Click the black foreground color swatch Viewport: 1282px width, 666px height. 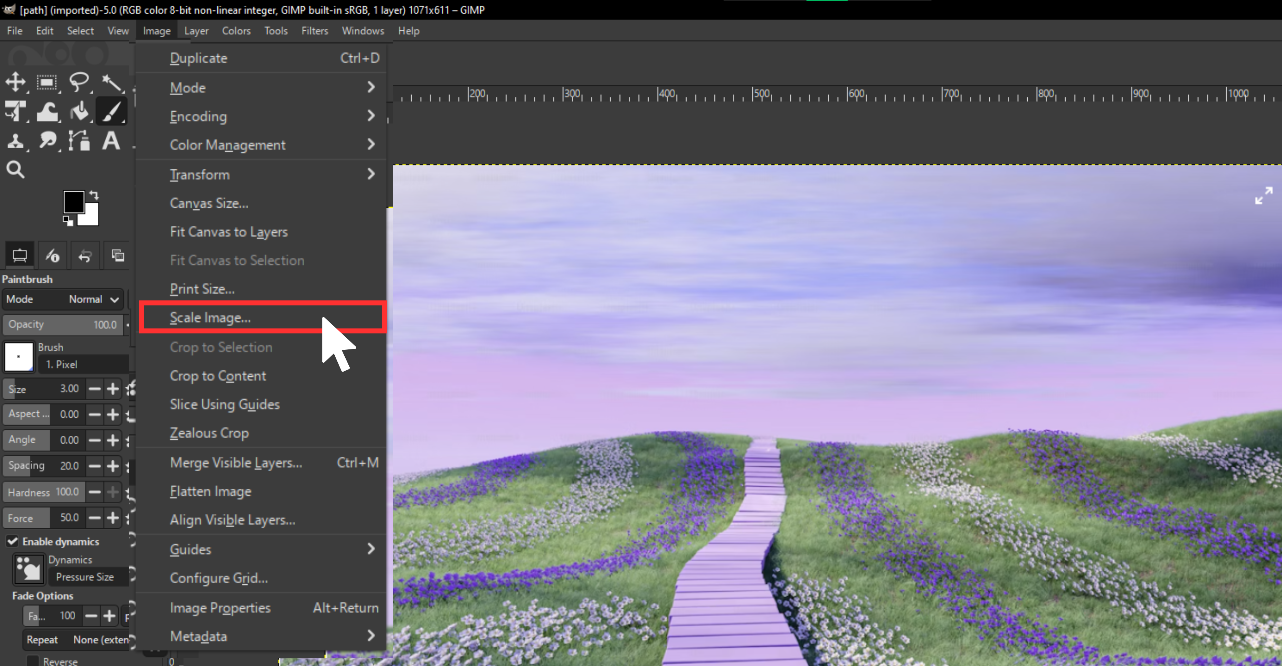coord(74,202)
